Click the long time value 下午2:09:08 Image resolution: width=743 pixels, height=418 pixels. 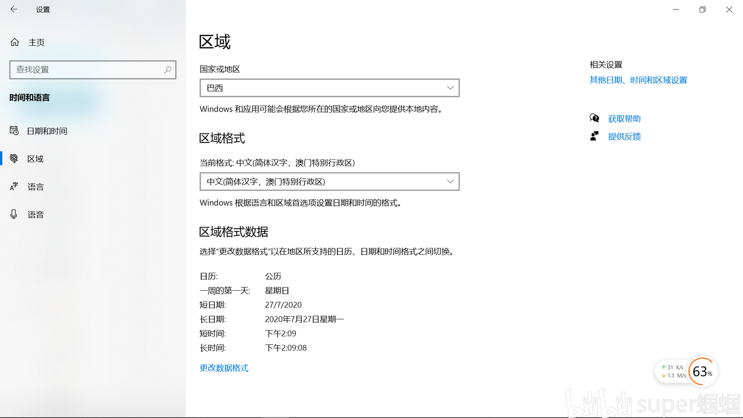click(x=286, y=348)
